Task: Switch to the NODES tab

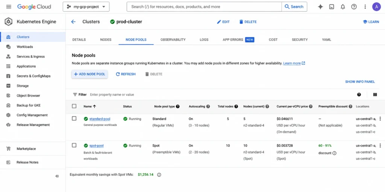Action: click(x=106, y=40)
